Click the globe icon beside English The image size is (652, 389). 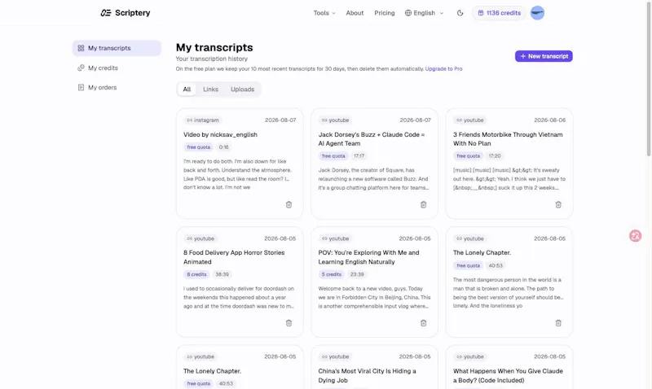point(408,13)
